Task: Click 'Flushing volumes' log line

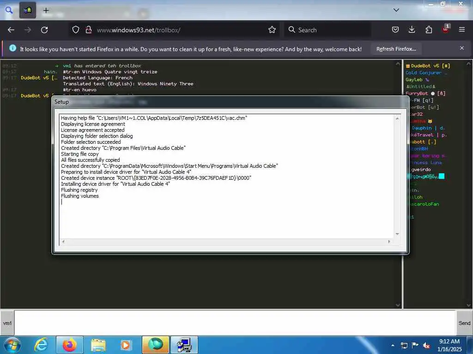Action: coord(79,196)
